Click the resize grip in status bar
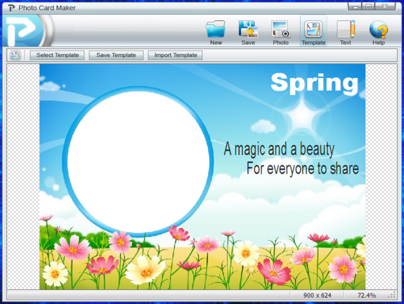Screen dimensions: 404x304 [x=392, y=295]
